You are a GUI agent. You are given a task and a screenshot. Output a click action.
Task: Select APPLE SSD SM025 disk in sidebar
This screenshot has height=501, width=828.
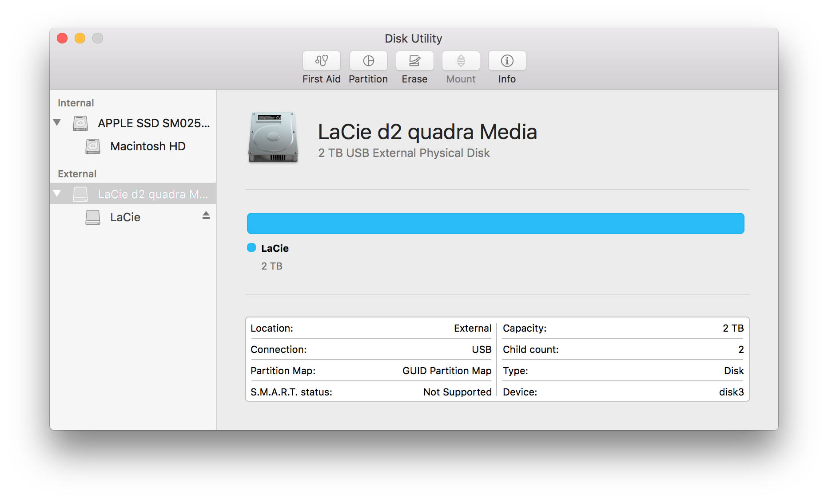tap(153, 123)
